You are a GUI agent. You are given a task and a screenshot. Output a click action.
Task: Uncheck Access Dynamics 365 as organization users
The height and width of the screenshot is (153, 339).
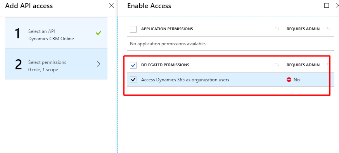pyautogui.click(x=133, y=80)
